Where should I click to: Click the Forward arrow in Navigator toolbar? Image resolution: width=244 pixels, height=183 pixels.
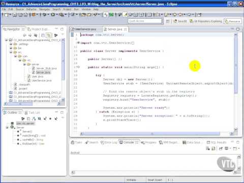pos(30,35)
